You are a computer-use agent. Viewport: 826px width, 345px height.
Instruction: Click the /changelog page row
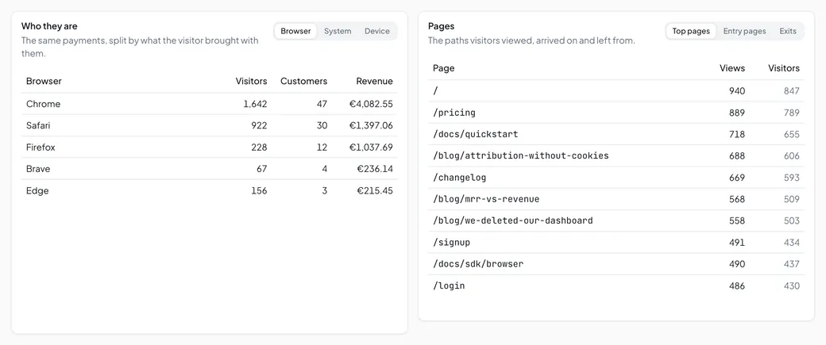pyautogui.click(x=616, y=177)
